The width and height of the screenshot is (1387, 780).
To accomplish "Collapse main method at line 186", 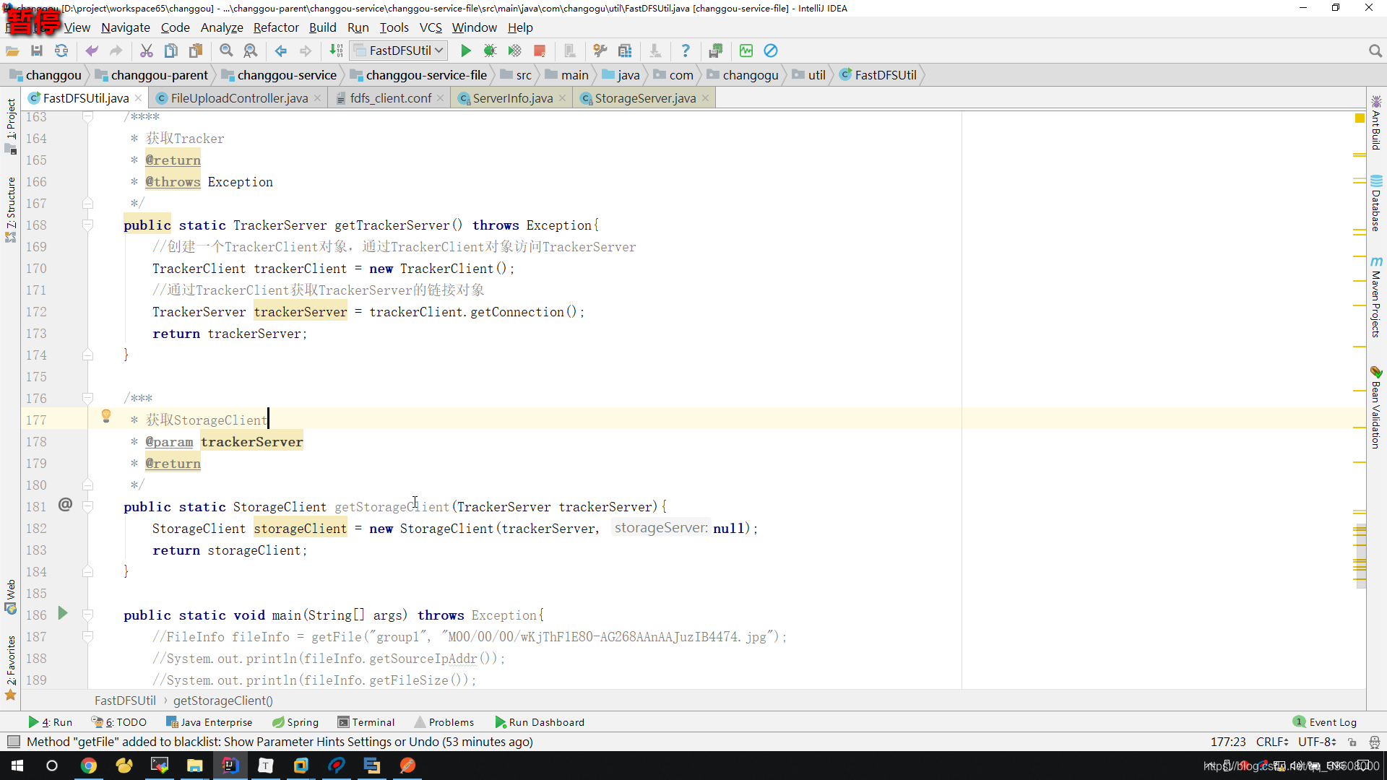I will (87, 615).
